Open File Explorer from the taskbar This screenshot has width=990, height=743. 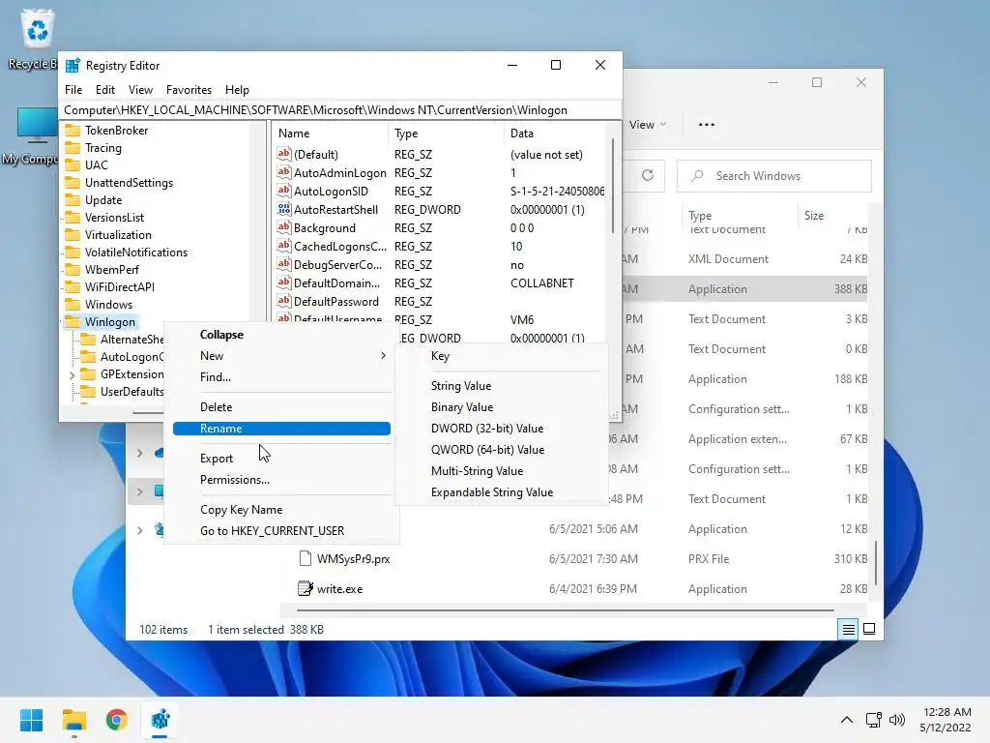pos(73,720)
